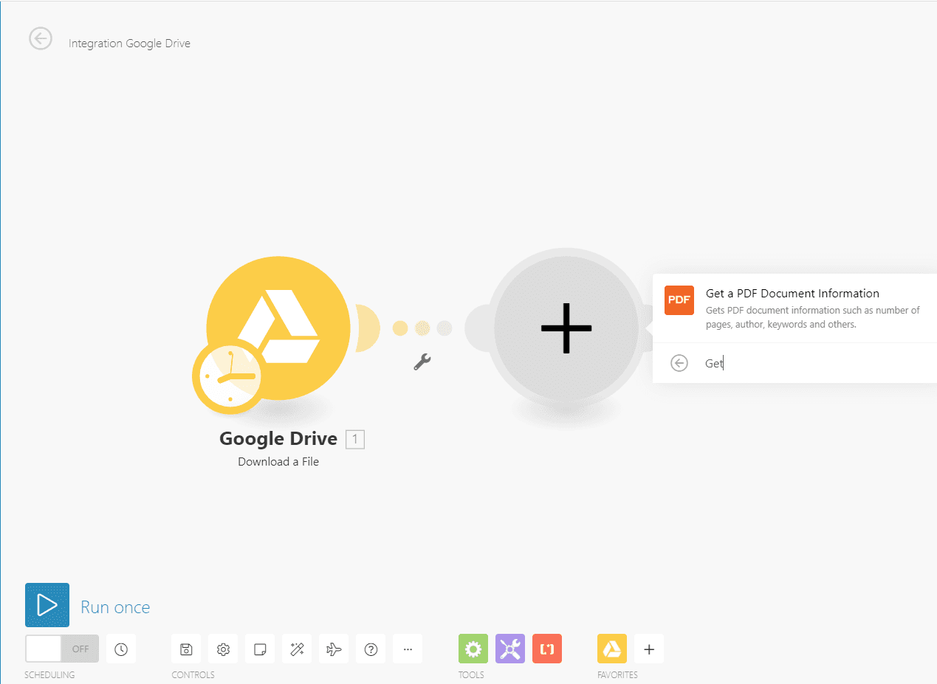Open the purple Tools wrench icon
This screenshot has height=684, width=937.
[x=510, y=649]
